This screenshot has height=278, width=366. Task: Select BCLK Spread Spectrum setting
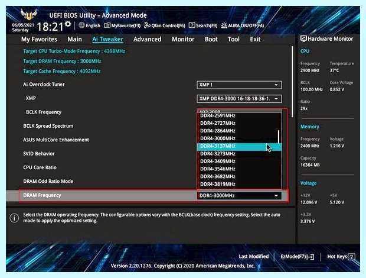48,126
